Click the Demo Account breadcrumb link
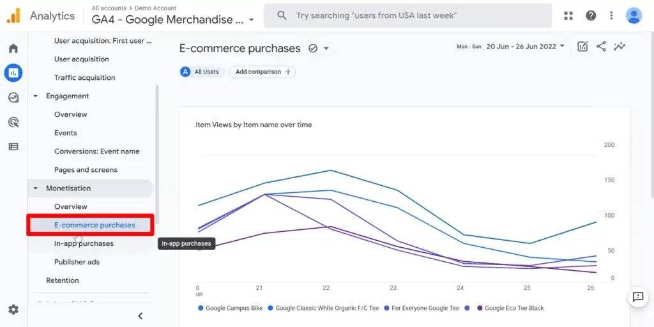 coord(156,8)
